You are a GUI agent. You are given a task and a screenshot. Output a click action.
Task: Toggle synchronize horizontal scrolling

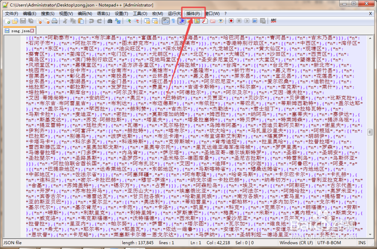point(155,21)
